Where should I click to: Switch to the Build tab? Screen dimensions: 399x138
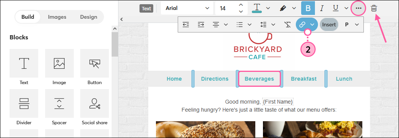coord(28,17)
